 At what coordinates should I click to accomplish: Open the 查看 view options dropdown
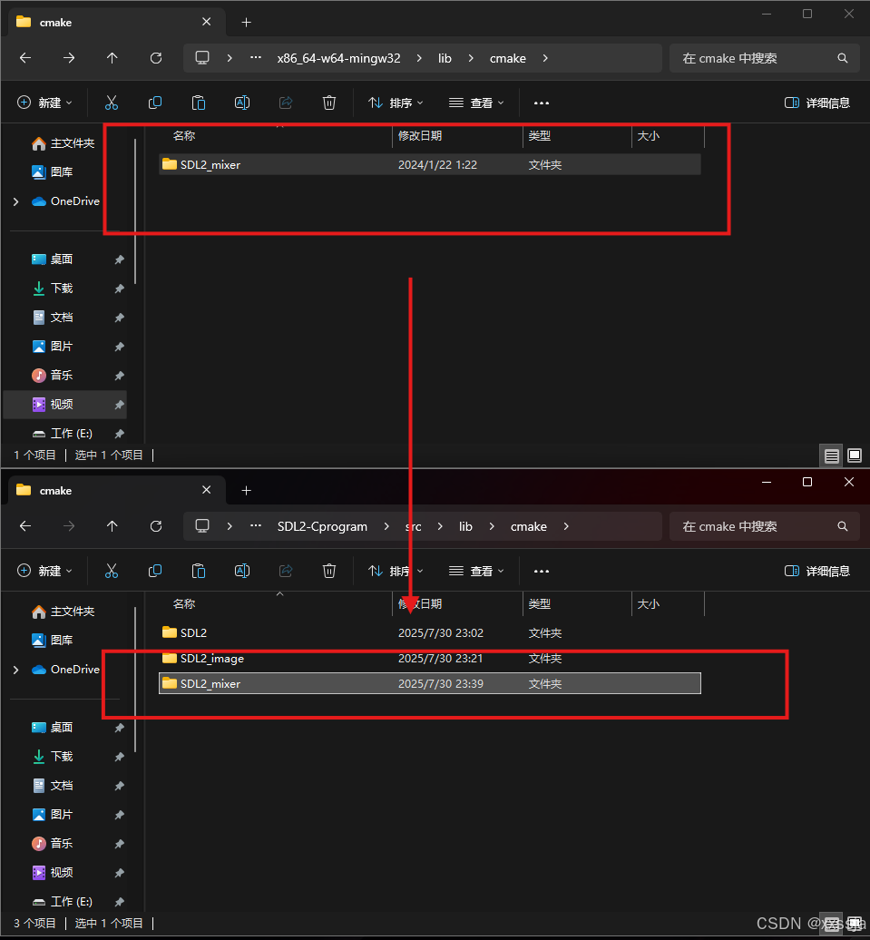(x=475, y=103)
